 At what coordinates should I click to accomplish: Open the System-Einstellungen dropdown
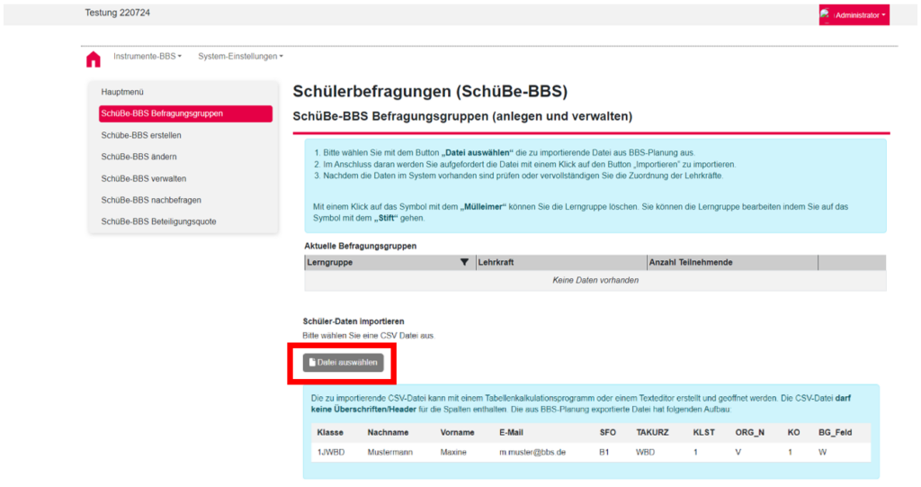pos(239,57)
